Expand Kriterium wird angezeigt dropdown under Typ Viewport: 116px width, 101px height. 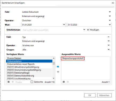109,41
